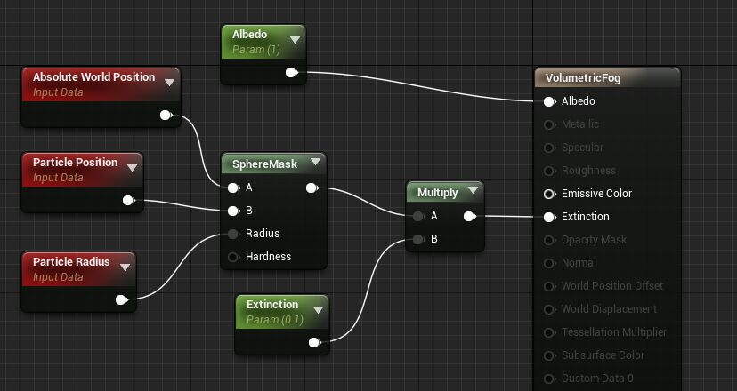Click Multiply input pin B
The width and height of the screenshot is (737, 391).
418,239
